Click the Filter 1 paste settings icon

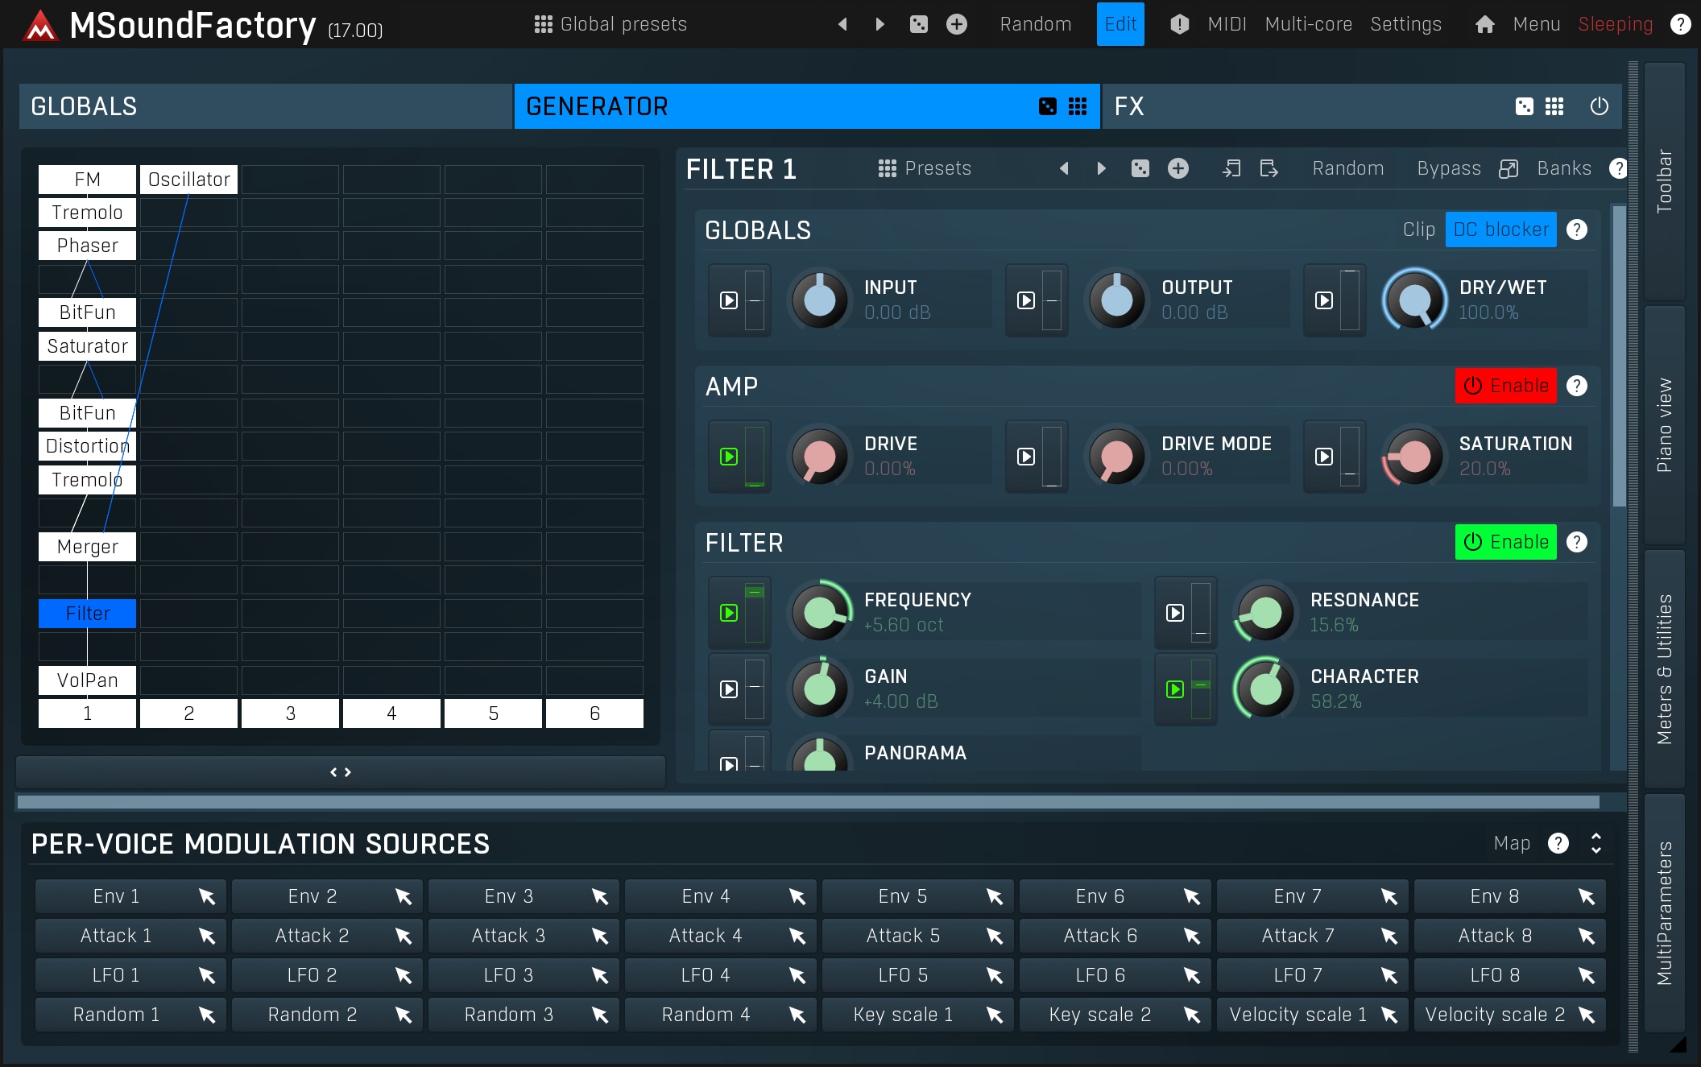coord(1269,168)
